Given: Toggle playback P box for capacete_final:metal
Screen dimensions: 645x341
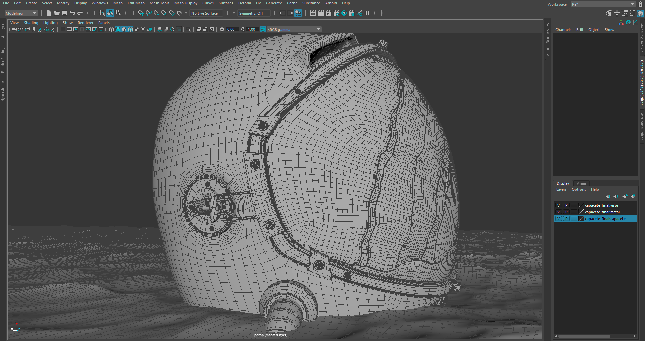Looking at the screenshot, I should [566, 212].
